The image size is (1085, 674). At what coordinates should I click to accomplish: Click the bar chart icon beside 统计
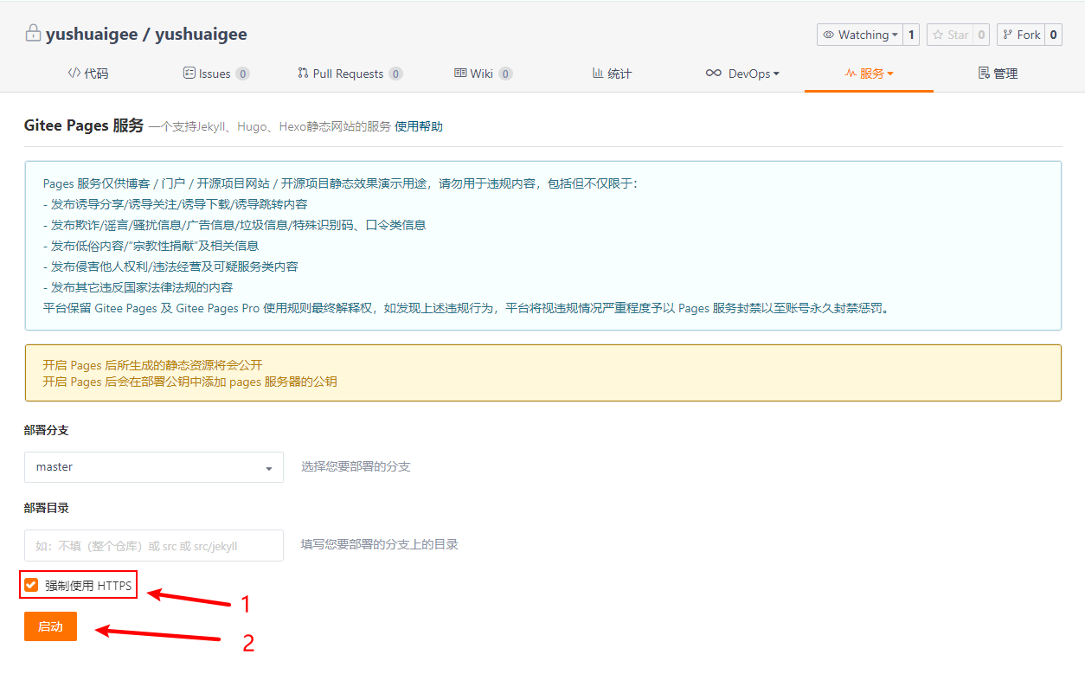(x=598, y=74)
